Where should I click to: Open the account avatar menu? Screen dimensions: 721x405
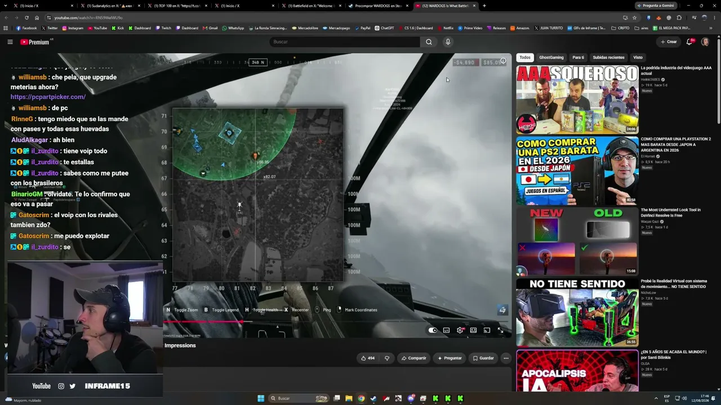pos(705,42)
